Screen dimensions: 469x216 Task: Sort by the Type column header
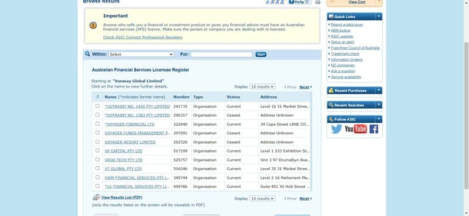(x=198, y=97)
